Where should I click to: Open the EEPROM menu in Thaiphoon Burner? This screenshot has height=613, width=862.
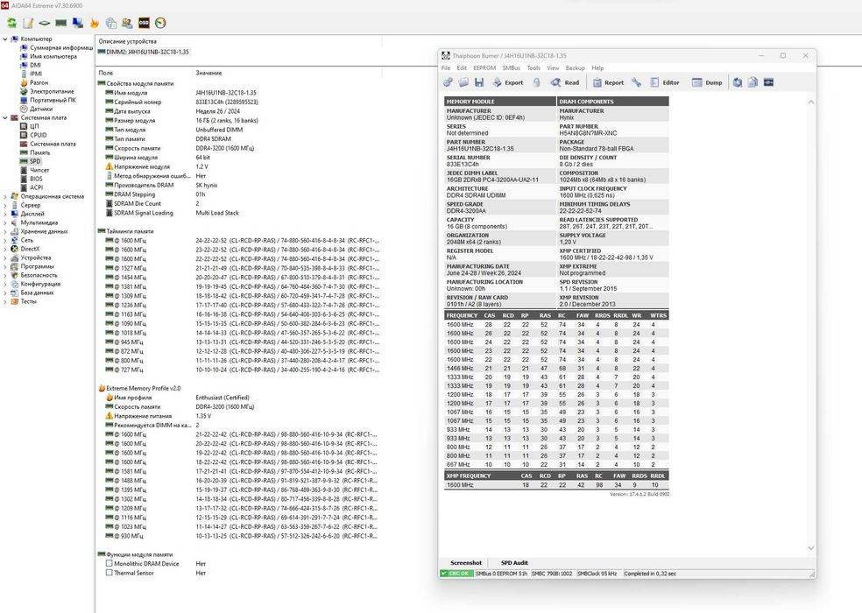click(x=484, y=68)
